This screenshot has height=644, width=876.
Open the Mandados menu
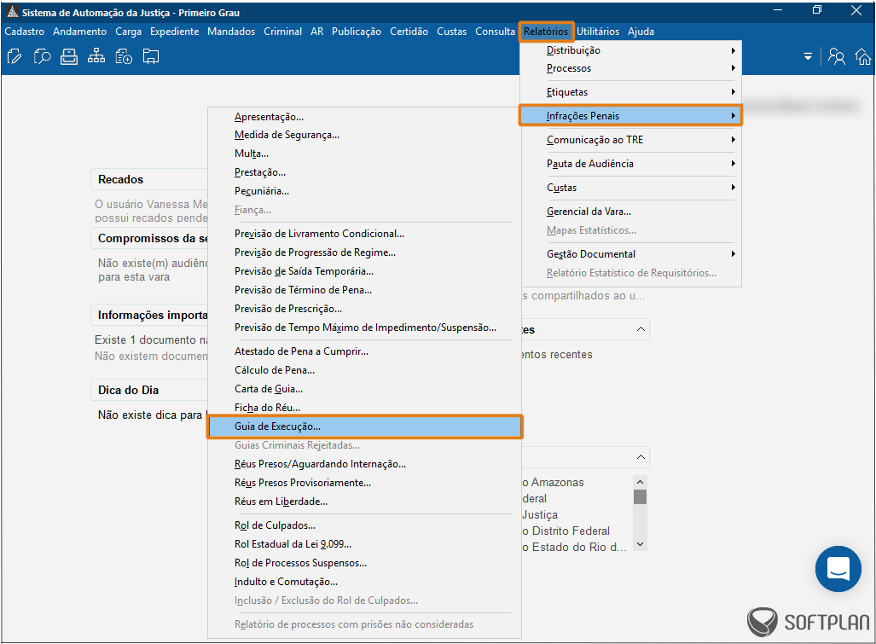click(x=231, y=32)
